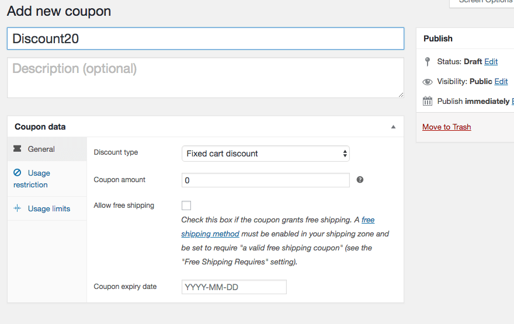Click the General tab ticket icon

pos(18,149)
